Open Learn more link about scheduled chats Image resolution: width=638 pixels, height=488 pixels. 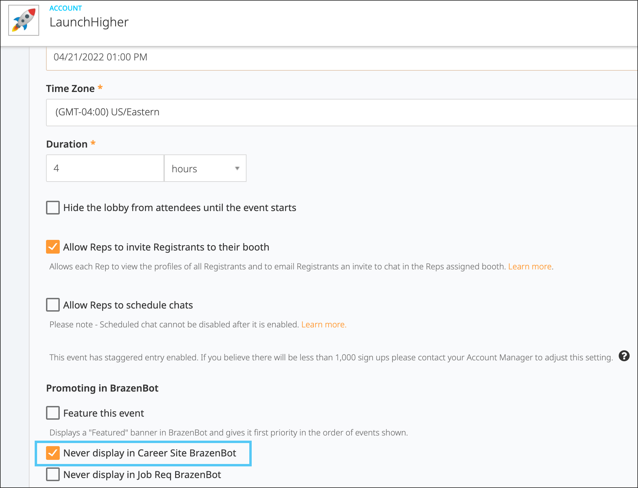point(324,325)
